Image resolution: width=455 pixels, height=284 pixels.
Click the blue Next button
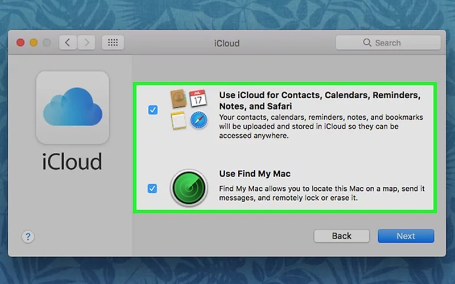click(406, 236)
